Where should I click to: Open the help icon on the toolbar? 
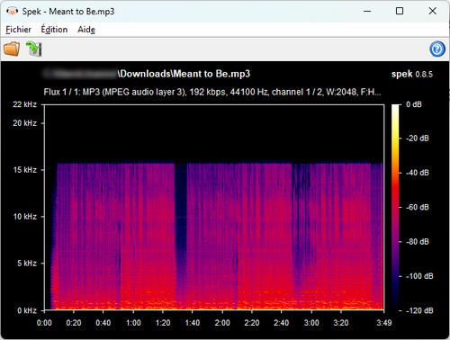pos(437,49)
